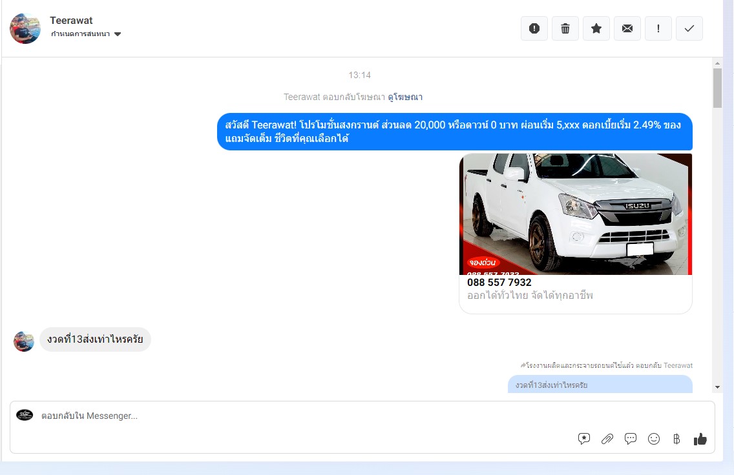Image resolution: width=734 pixels, height=475 pixels.
Task: Delete the conversation using the trash icon
Action: (565, 28)
